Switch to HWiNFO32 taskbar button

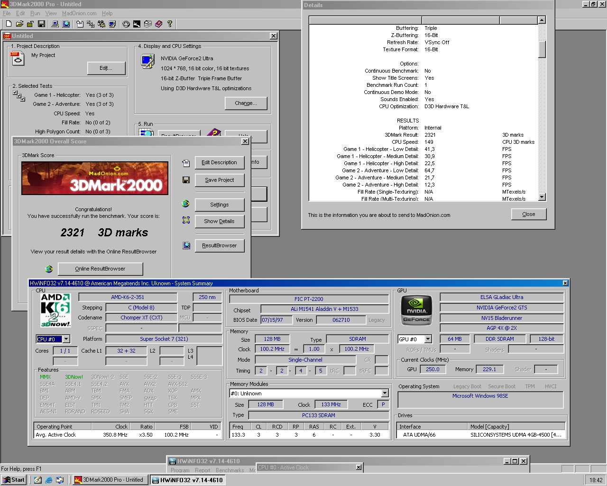(188, 480)
